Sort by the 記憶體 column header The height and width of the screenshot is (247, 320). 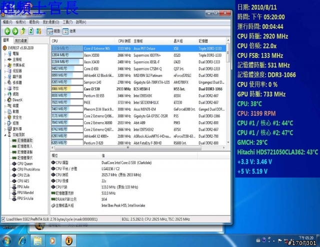pos(212,41)
